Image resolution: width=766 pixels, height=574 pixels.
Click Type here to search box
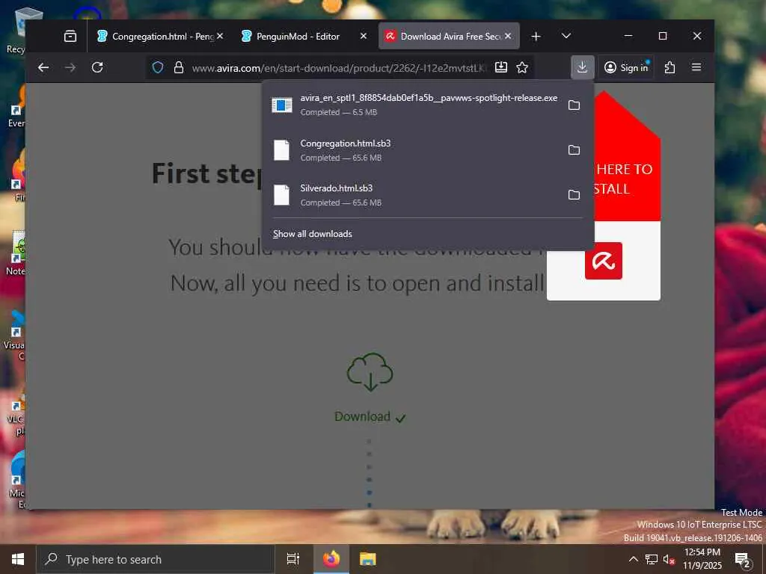(x=156, y=559)
